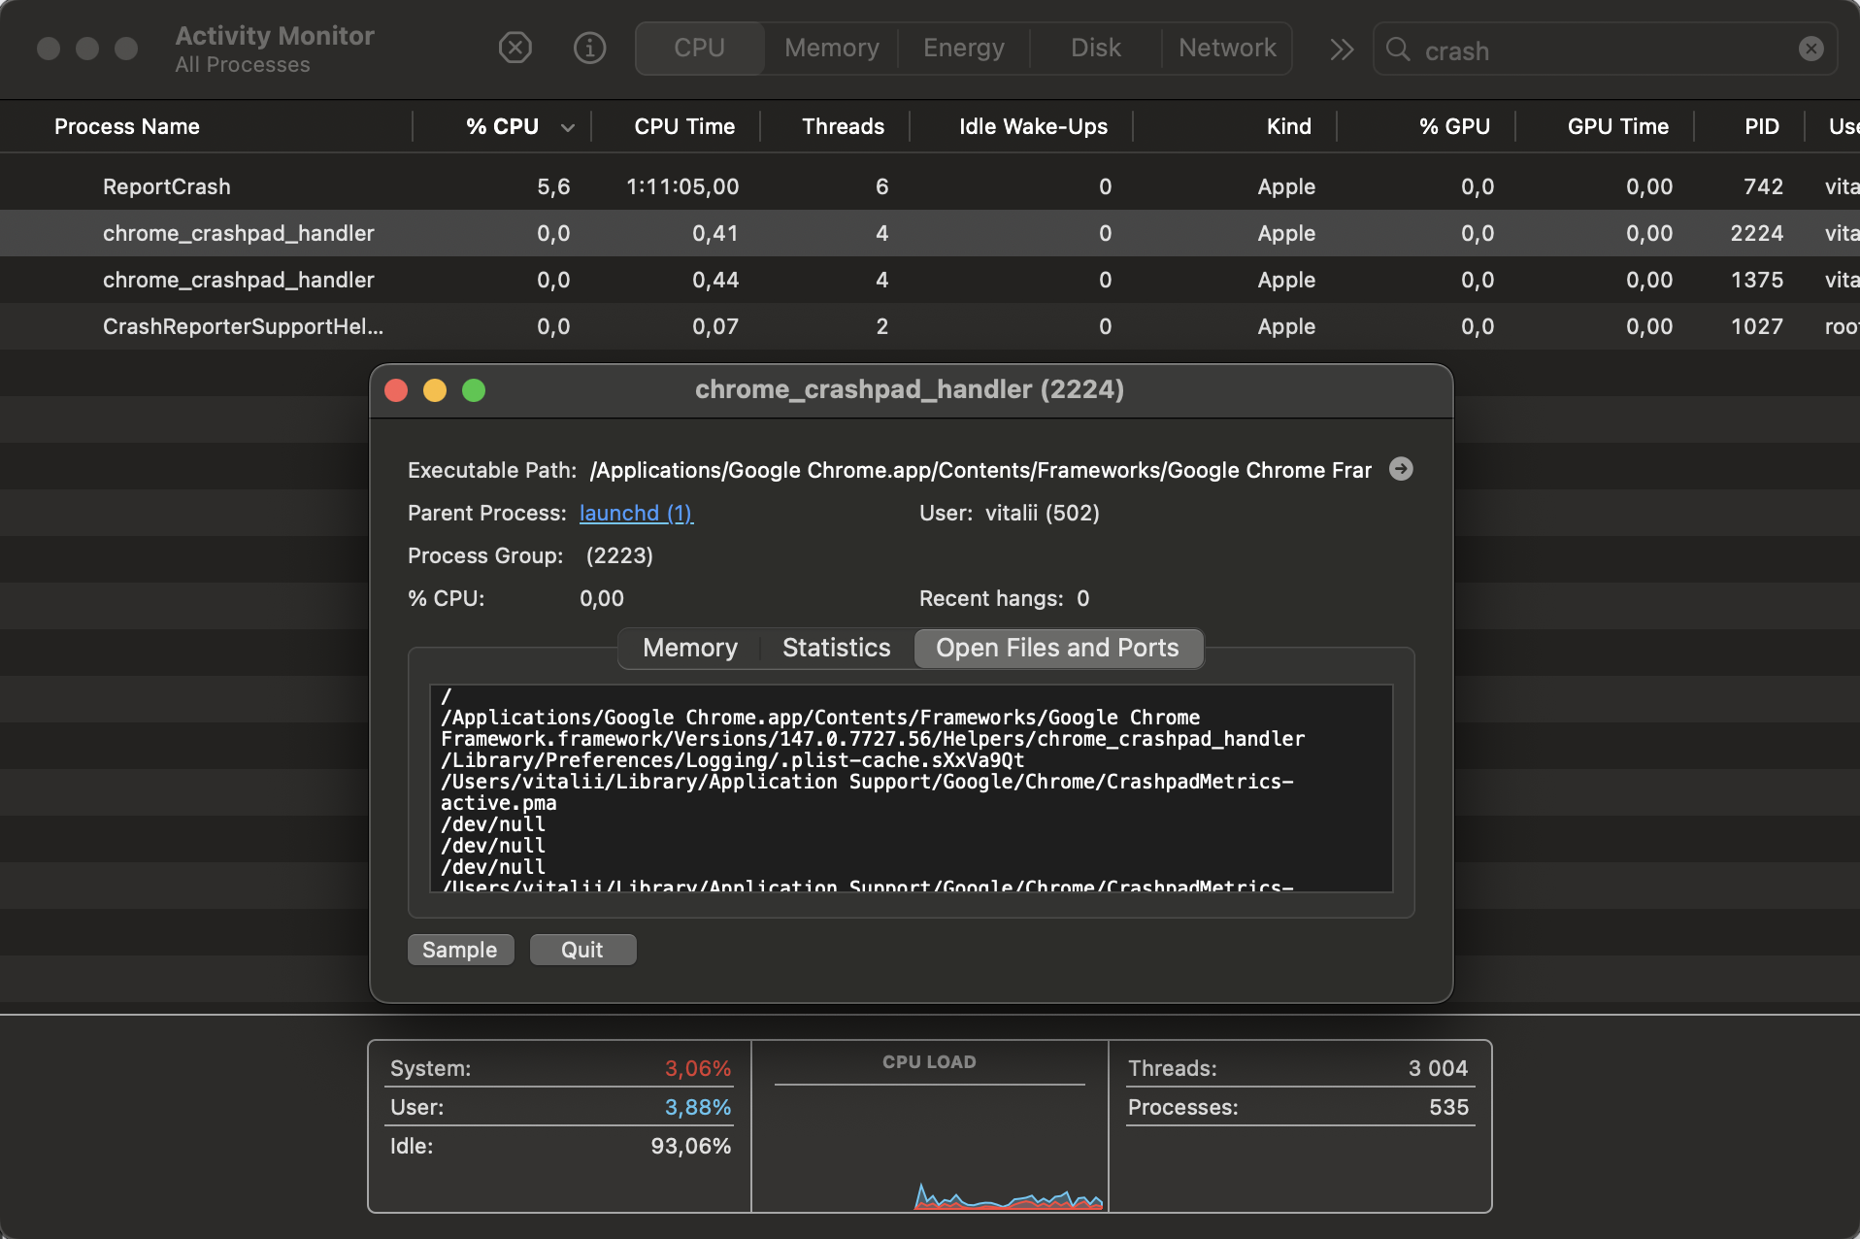The height and width of the screenshot is (1239, 1860).
Task: Toggle sort direction arrow on % CPU column
Action: (568, 127)
